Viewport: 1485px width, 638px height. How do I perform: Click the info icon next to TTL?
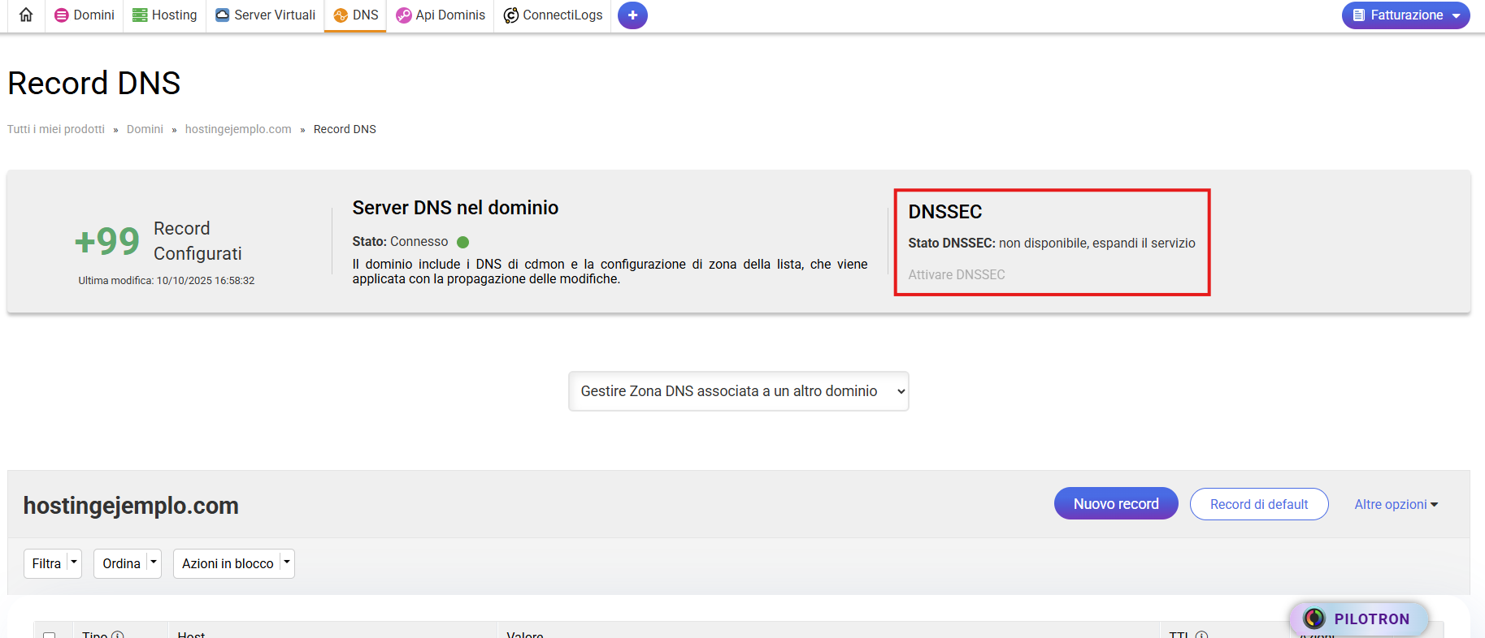click(1201, 635)
